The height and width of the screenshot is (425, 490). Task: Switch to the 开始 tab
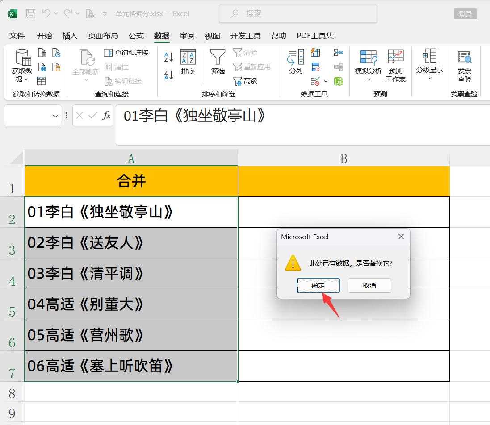[x=44, y=36]
